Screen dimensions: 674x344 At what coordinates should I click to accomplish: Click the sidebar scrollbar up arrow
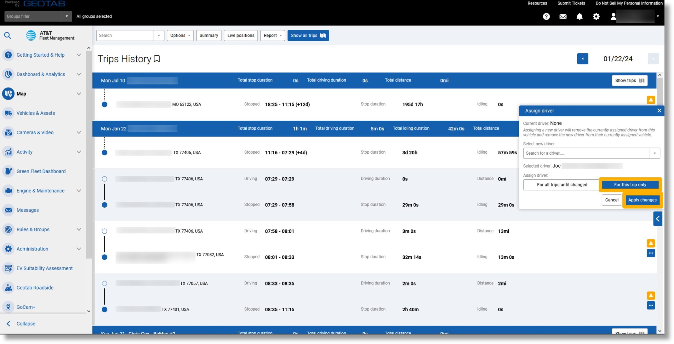click(x=89, y=48)
